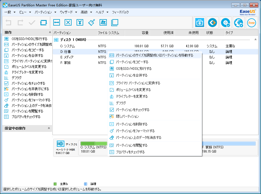Click パーティションを削除する in the 操作 sidebar

pos(27,94)
